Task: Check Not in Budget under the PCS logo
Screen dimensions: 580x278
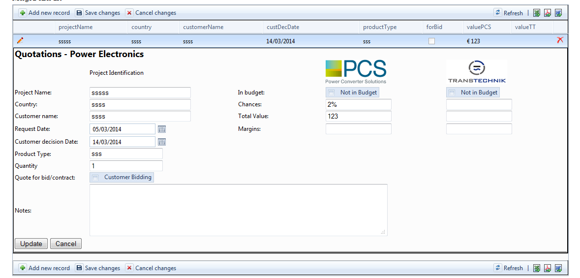Action: click(332, 93)
